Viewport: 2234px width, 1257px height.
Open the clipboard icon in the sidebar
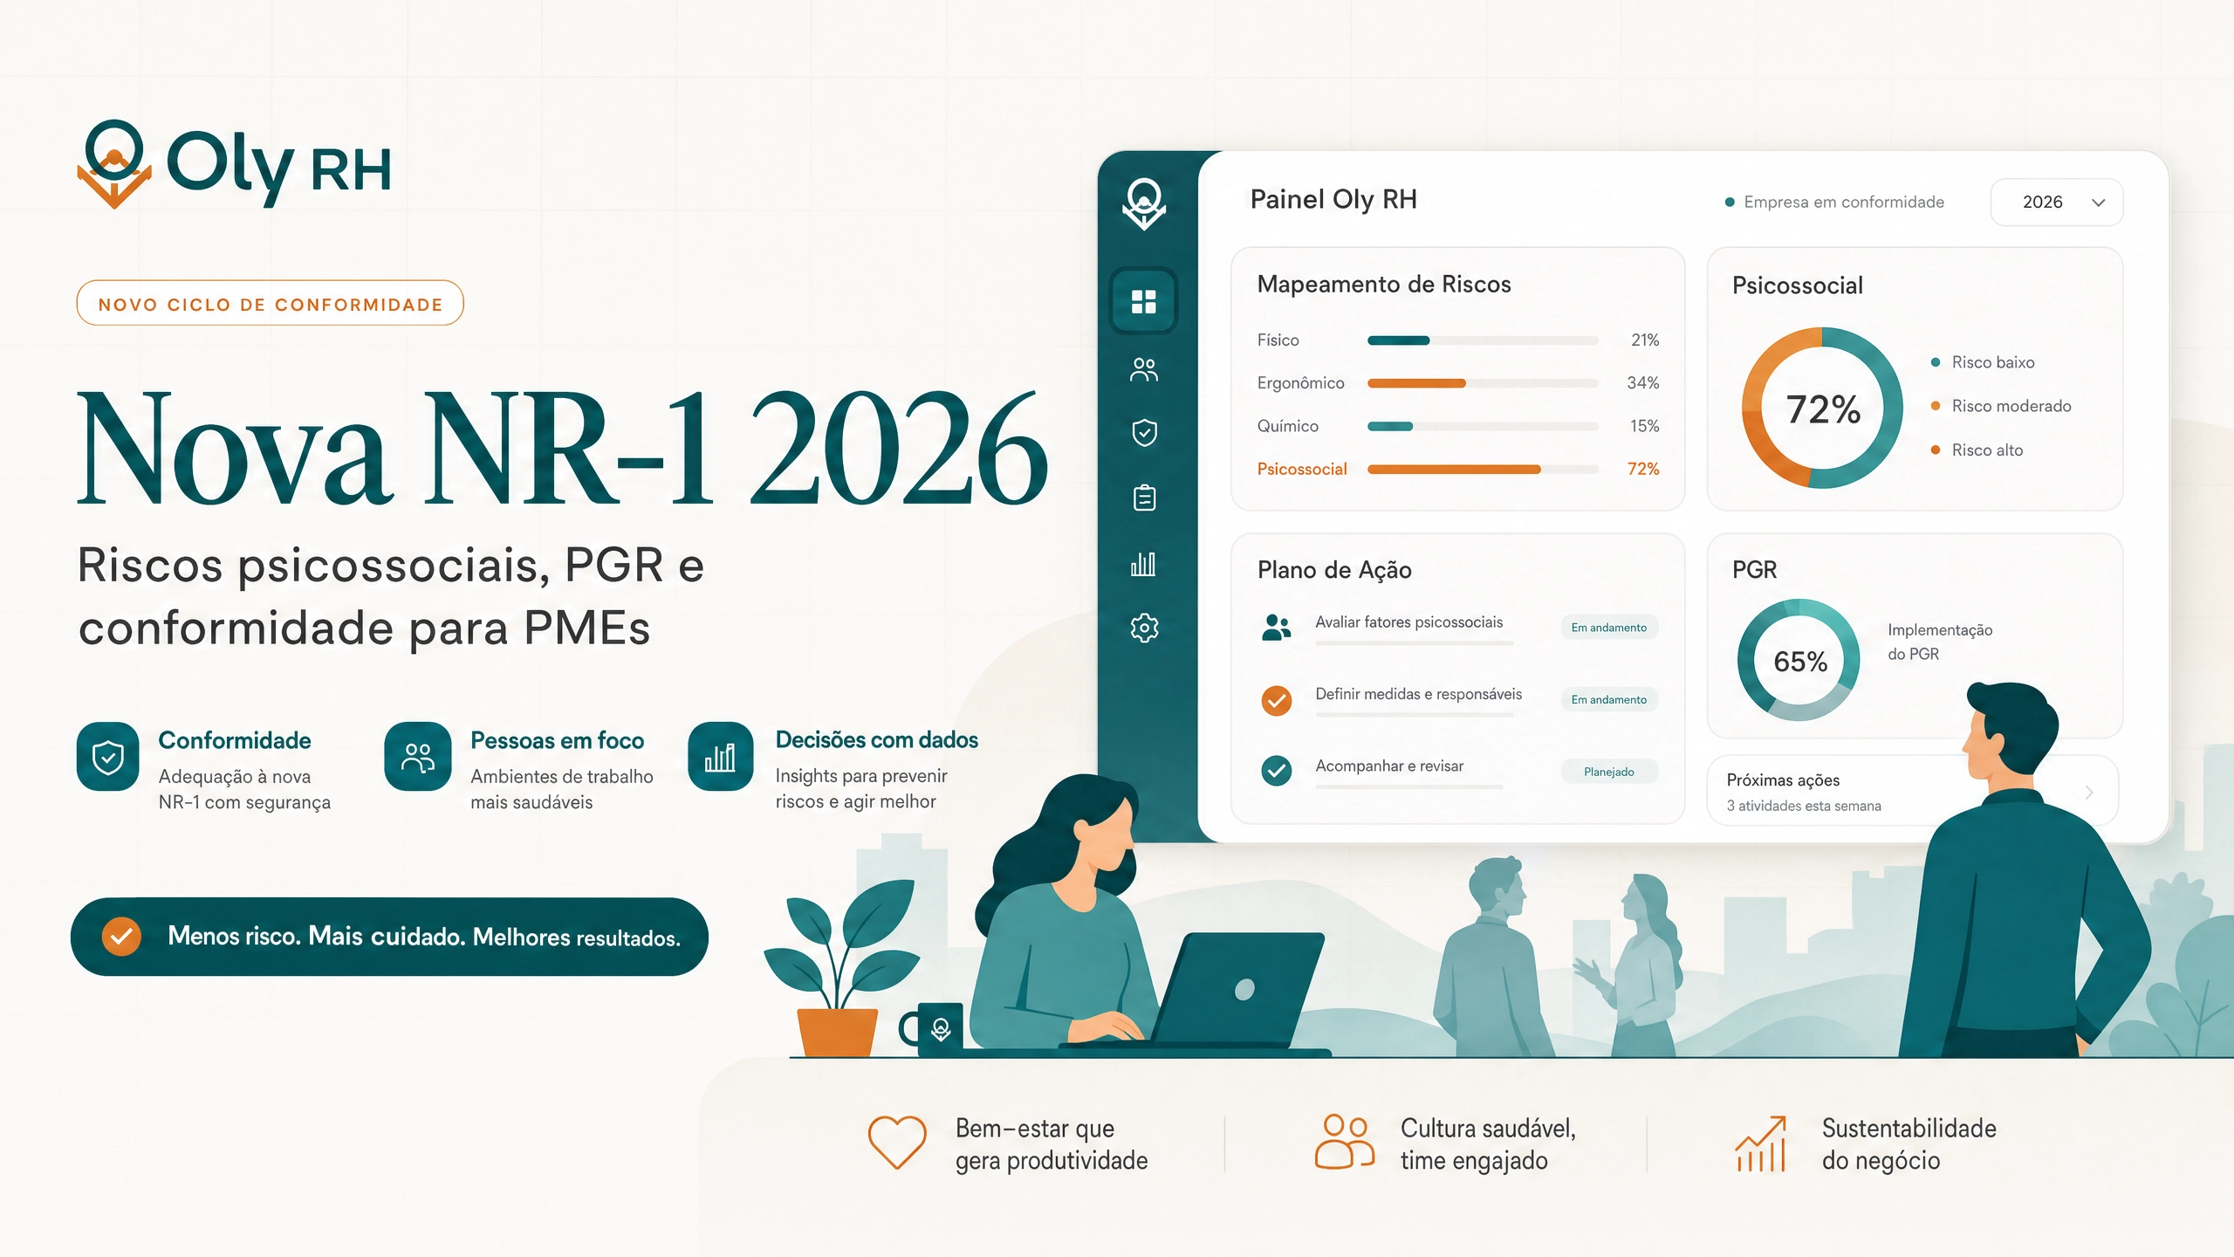[1144, 498]
